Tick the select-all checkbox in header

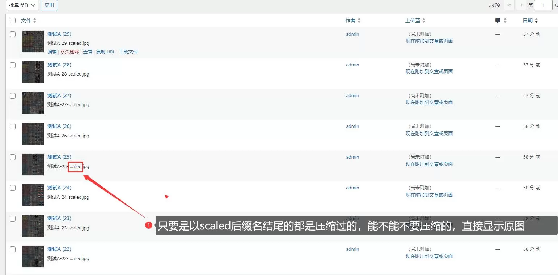coord(13,21)
